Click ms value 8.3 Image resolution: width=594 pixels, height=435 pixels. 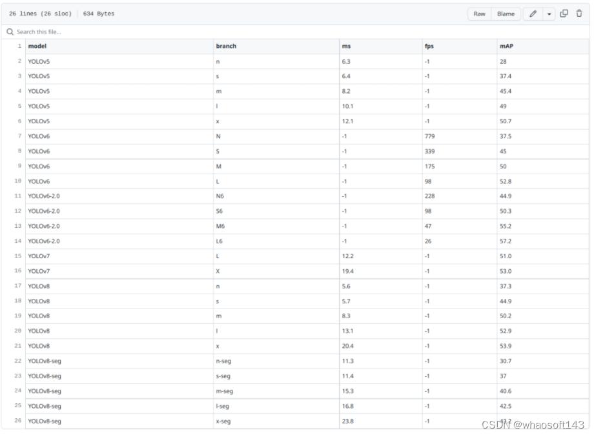coord(346,316)
